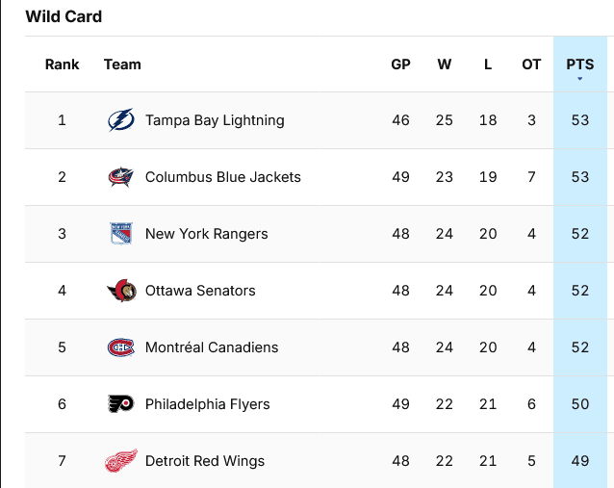Click the Ottawa Senators logo
Screen dimensions: 614x488
point(122,291)
